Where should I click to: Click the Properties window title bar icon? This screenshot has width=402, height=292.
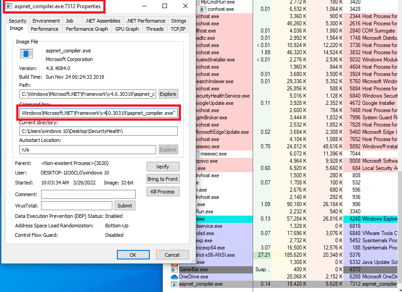pyautogui.click(x=9, y=6)
